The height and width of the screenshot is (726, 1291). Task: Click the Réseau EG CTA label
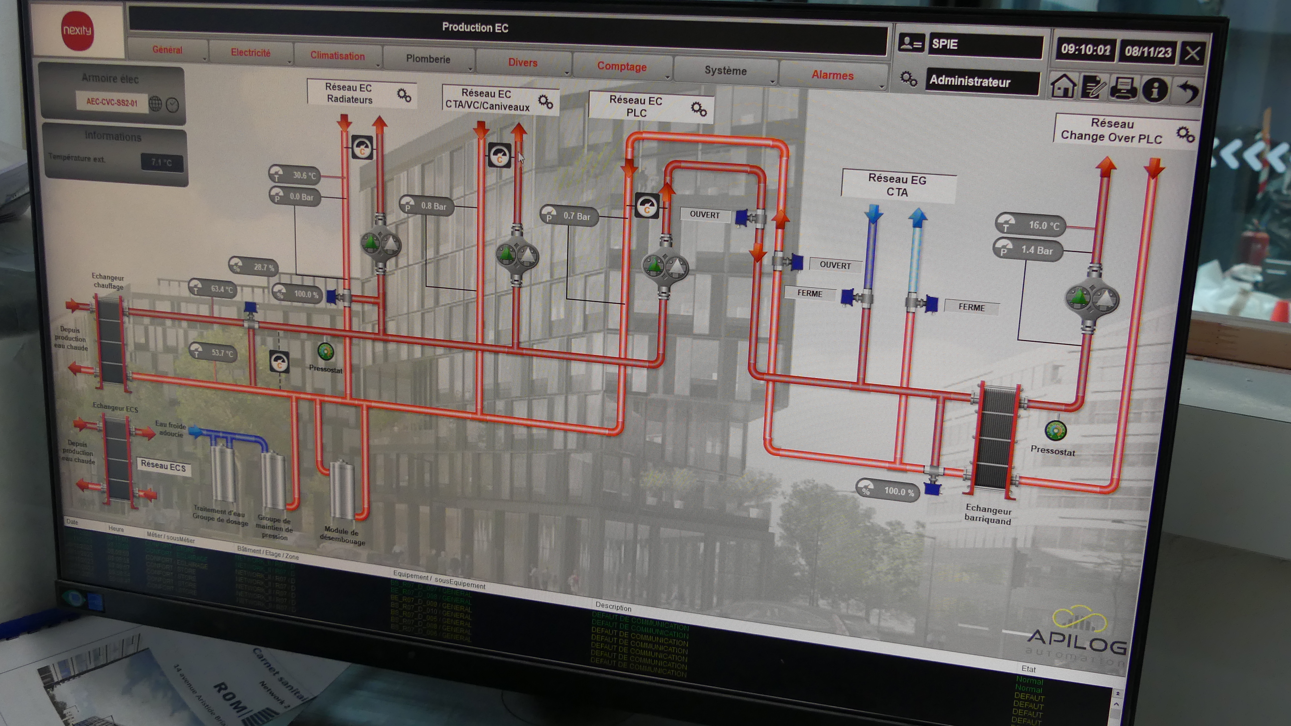pyautogui.click(x=897, y=185)
